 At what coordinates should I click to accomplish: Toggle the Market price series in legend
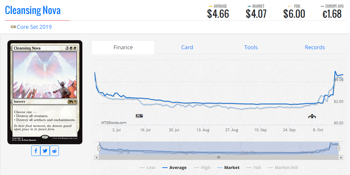(x=228, y=168)
